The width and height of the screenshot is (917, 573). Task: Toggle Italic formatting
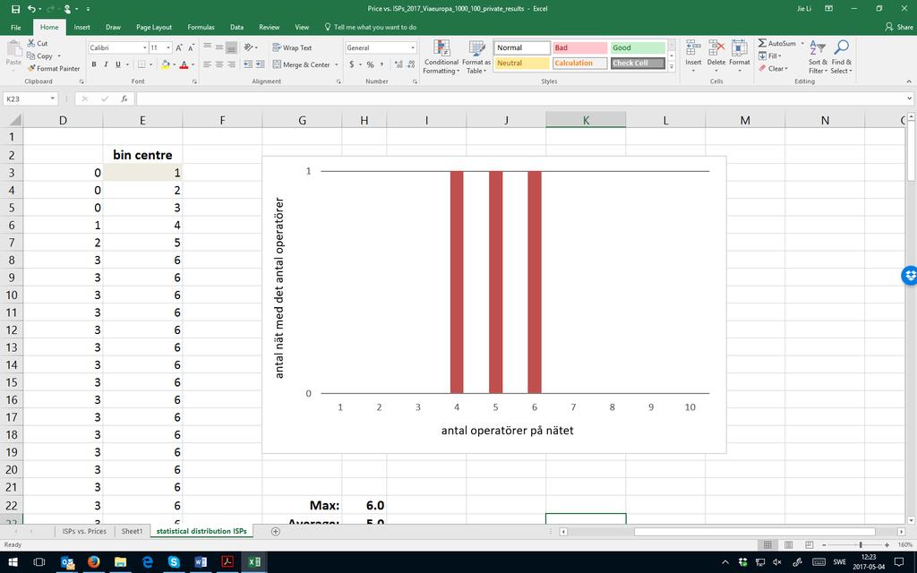click(106, 64)
